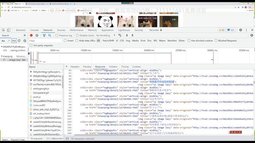Refresh the search results

[x=19, y=41]
